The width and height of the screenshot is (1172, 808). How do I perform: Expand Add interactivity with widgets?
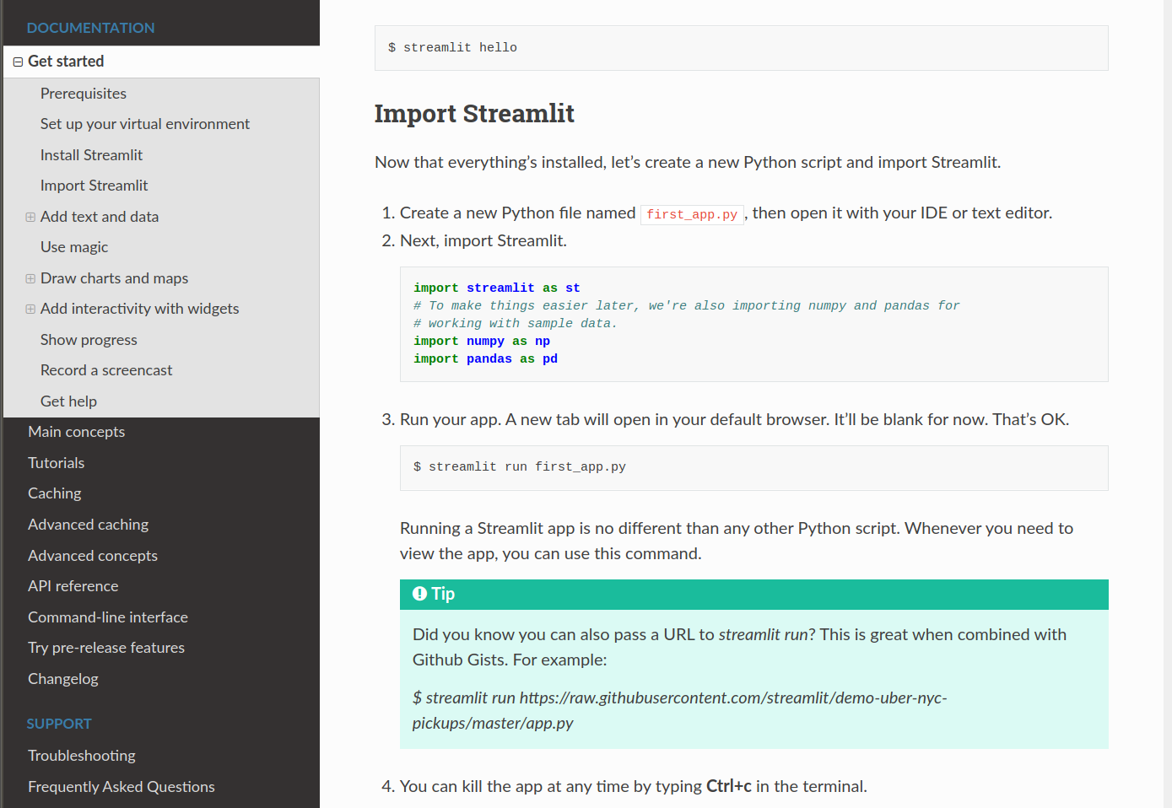(x=30, y=309)
